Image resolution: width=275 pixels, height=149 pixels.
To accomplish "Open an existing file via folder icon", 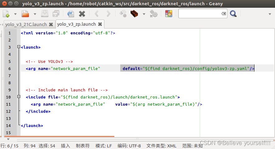I will coord(25,14).
